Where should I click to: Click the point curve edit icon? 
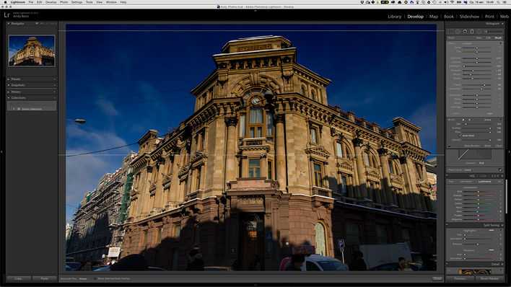(x=499, y=170)
